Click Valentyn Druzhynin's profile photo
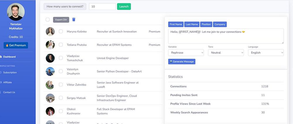293x124 pixels. coord(50,72)
